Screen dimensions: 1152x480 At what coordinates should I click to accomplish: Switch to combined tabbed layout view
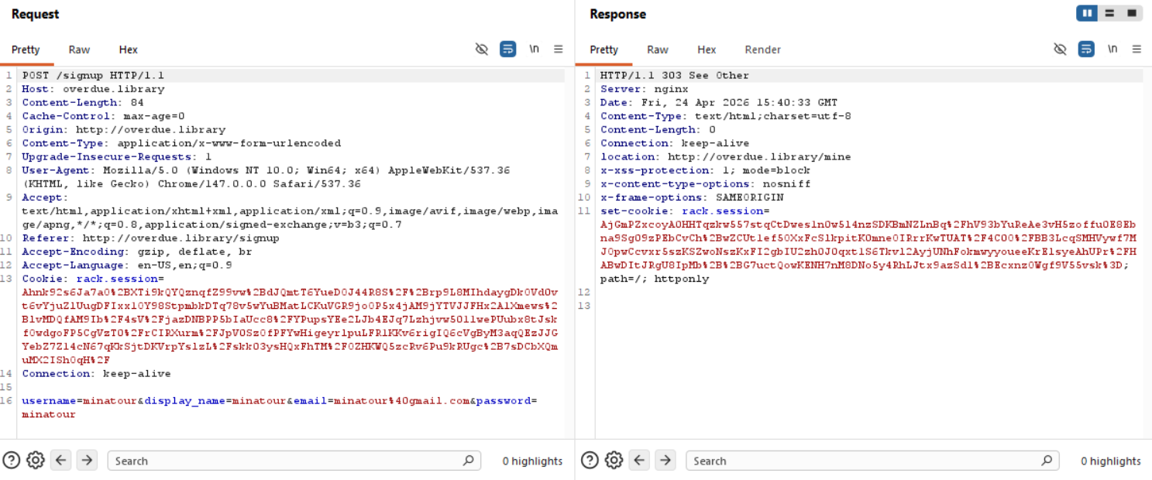click(1131, 13)
